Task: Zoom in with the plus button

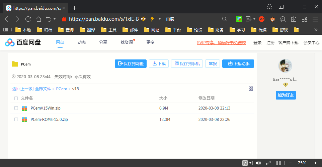Action: (316, 163)
